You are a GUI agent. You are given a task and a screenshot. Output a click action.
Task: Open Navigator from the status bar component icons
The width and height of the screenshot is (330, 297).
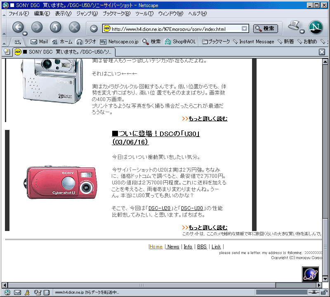[x=7, y=292]
